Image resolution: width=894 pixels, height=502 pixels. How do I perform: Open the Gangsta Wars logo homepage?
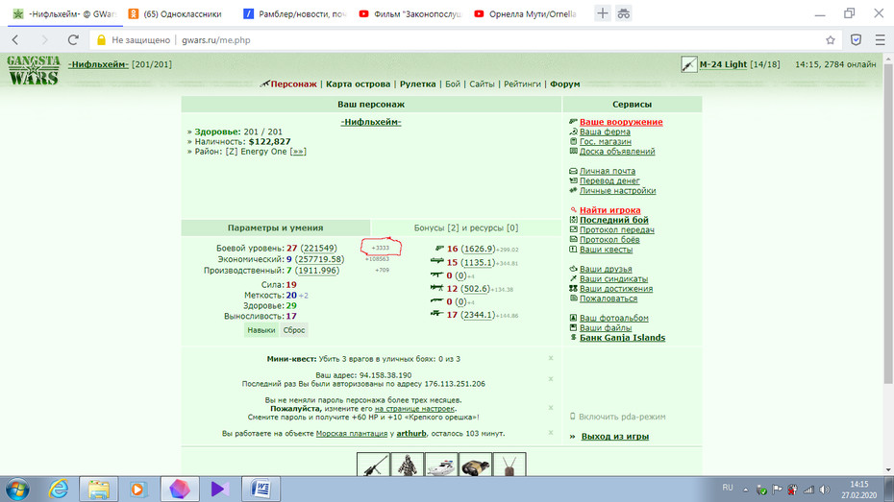coord(33,70)
